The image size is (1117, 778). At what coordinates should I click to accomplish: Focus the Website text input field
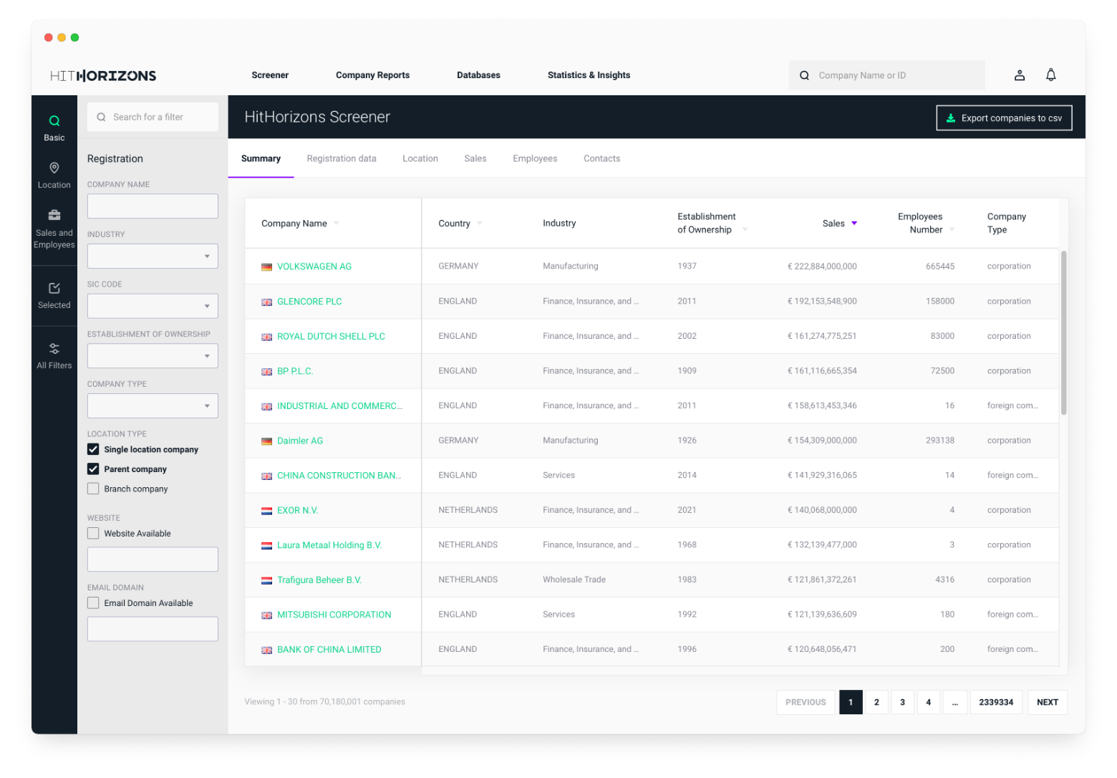[x=153, y=560]
